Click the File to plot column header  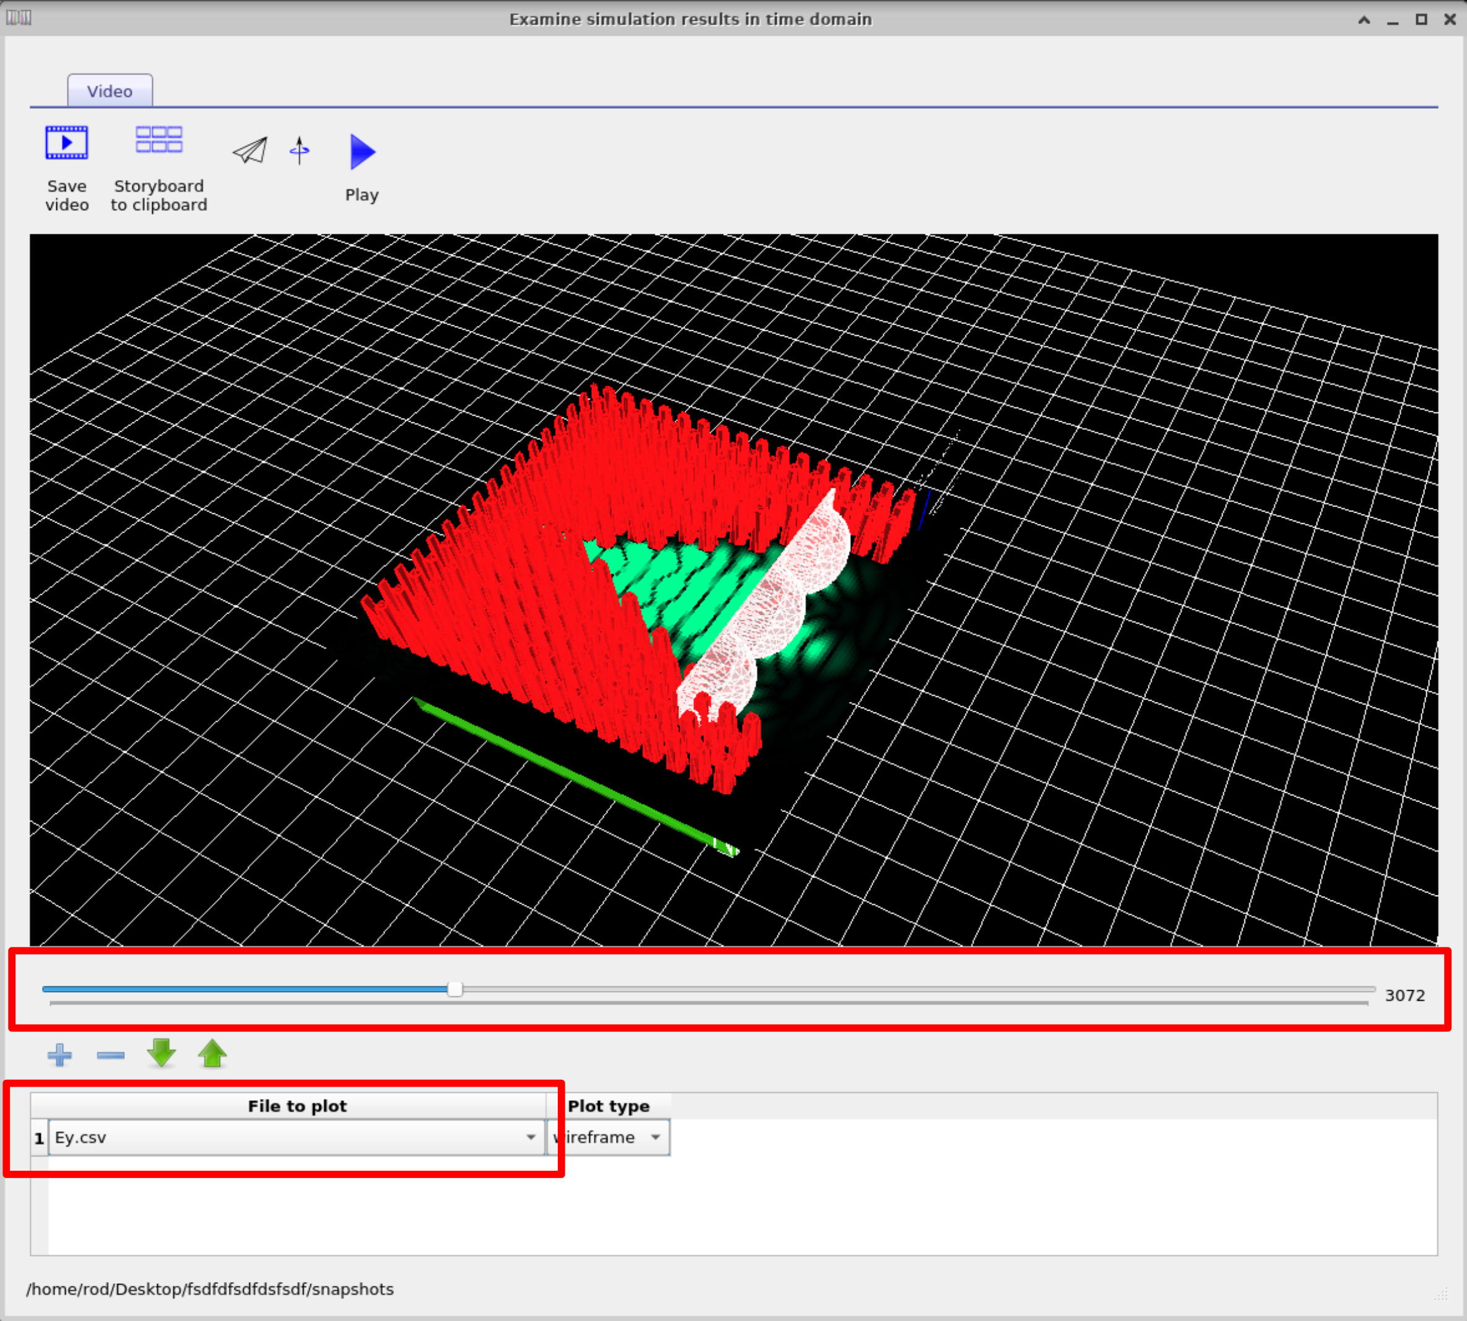coord(297,1106)
